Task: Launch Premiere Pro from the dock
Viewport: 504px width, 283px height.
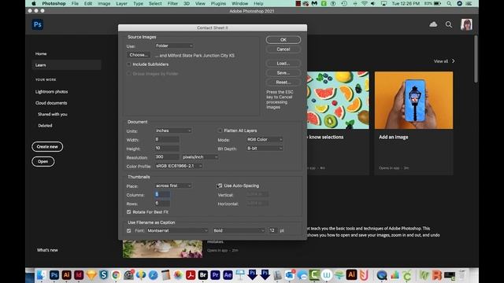Action: [x=215, y=275]
